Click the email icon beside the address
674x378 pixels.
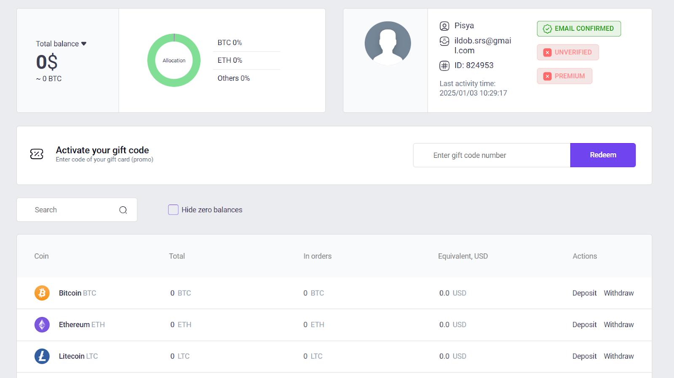coord(444,41)
